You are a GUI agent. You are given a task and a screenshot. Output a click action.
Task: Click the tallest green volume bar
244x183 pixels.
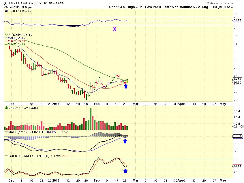91,119
